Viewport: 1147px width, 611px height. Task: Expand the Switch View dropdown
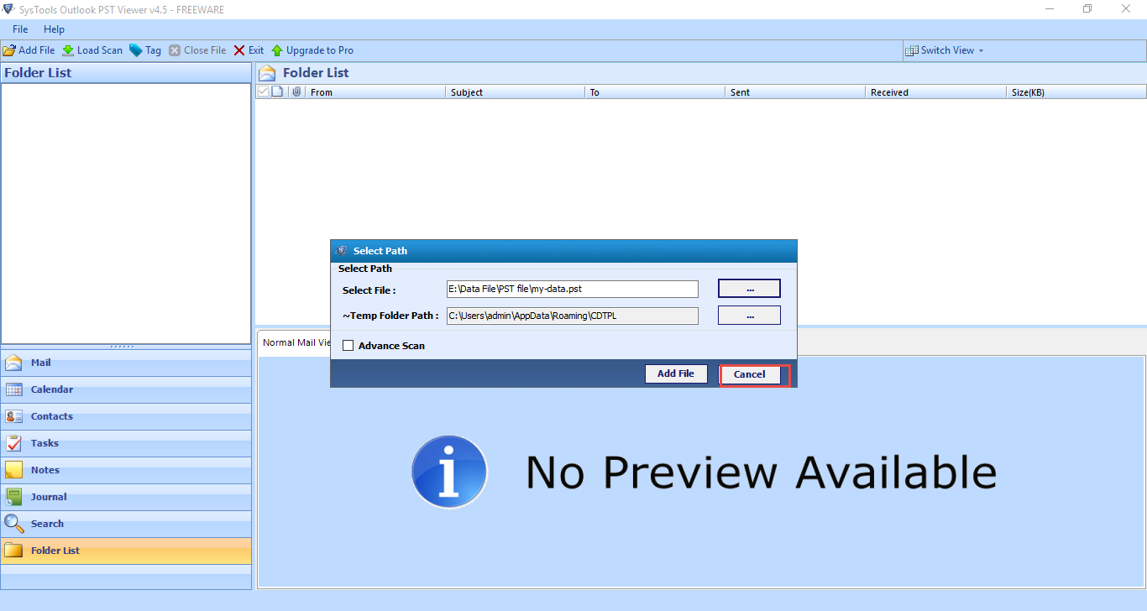tap(980, 50)
